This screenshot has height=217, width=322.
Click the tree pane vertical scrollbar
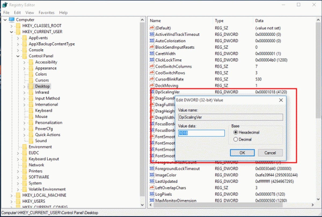[x=143, y=112]
